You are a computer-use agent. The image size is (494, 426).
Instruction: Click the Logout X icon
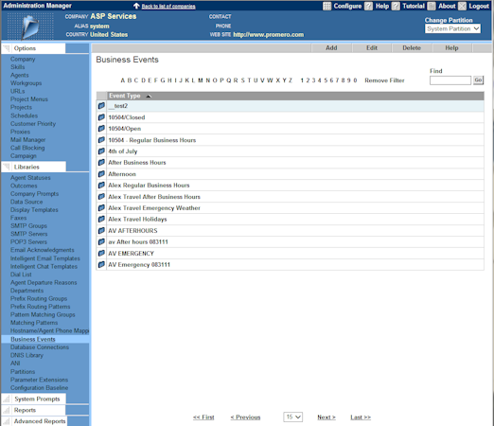pos(462,6)
